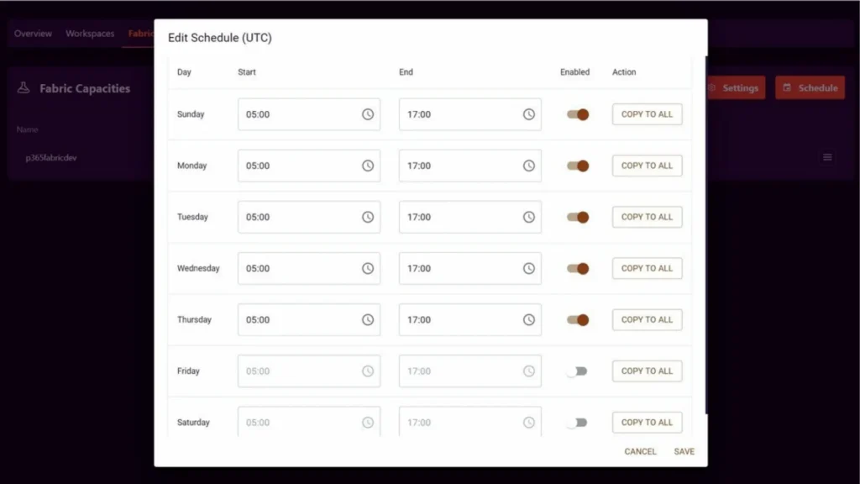This screenshot has height=484, width=860.
Task: Click the clock icon in Tuesday's end field
Action: point(529,217)
